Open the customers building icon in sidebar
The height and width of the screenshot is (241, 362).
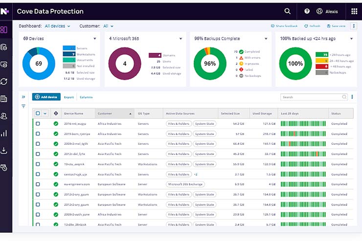(x=4, y=98)
